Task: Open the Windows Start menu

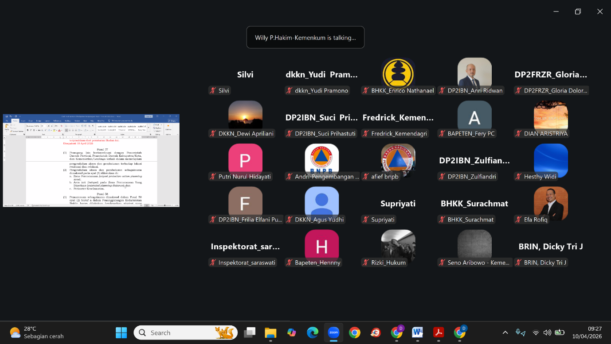Action: [x=121, y=332]
